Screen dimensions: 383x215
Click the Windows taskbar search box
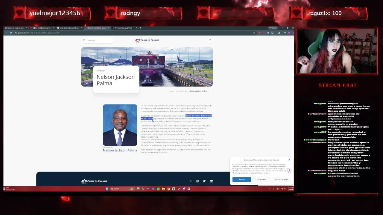click(x=122, y=189)
